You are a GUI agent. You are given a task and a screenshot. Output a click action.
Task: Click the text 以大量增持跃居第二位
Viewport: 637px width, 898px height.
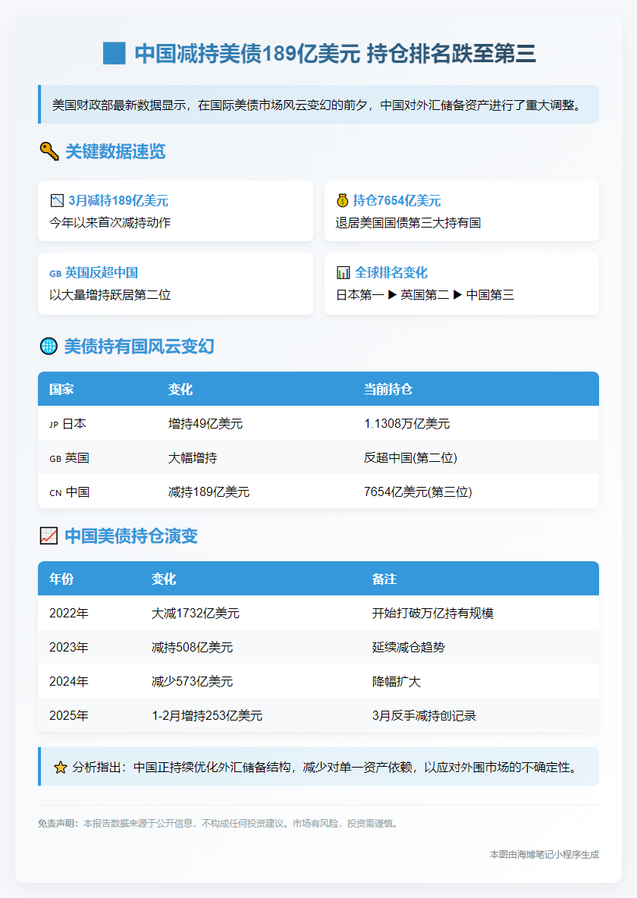coord(110,294)
